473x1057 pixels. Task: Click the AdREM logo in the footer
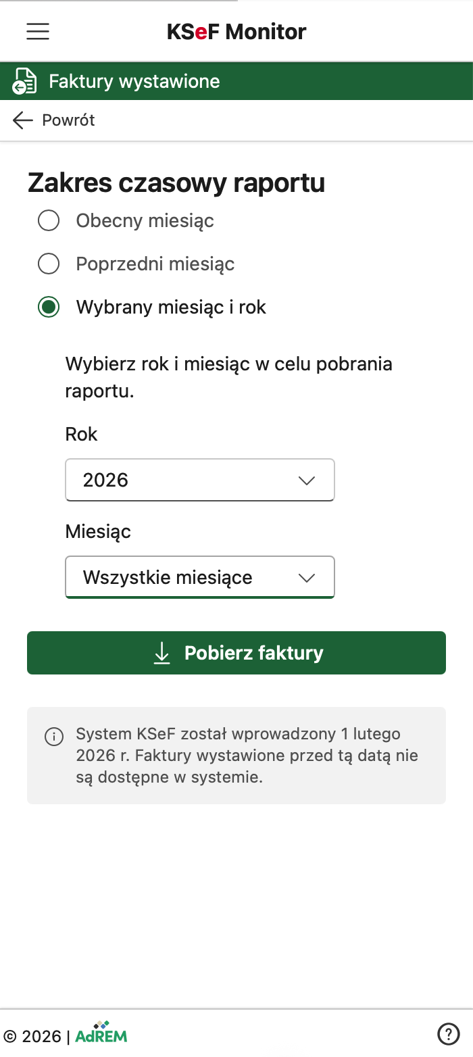[100, 1033]
